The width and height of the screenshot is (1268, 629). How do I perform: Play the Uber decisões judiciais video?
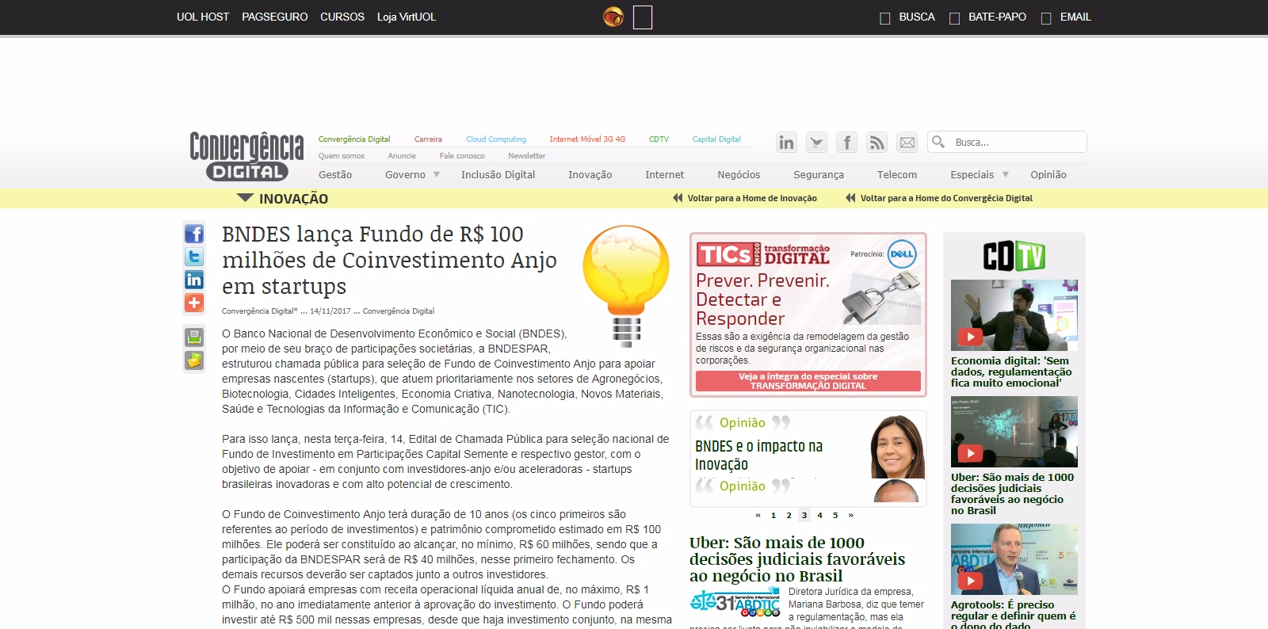970,453
